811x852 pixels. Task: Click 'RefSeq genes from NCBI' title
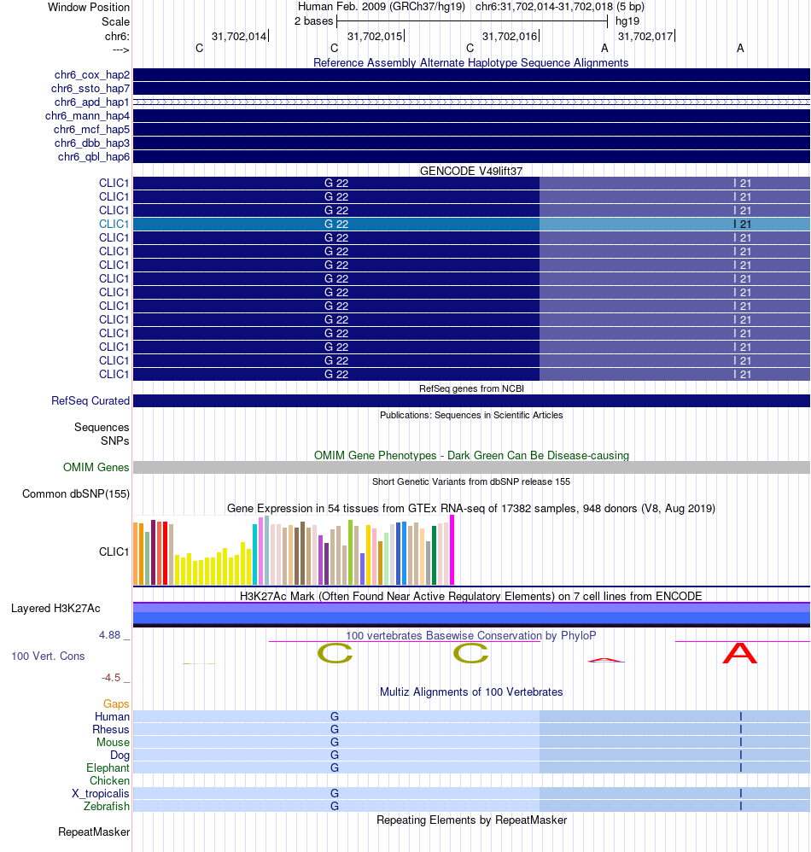(471, 388)
